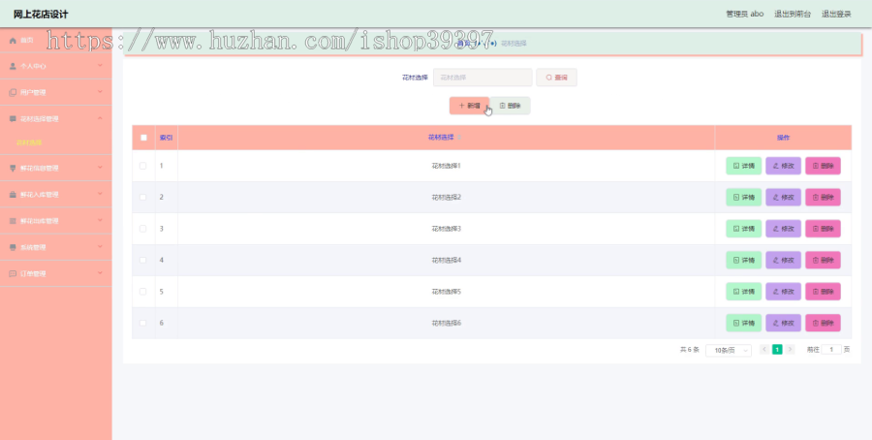The height and width of the screenshot is (440, 872).
Task: Click the batch 删除 button above the table
Action: pos(510,106)
